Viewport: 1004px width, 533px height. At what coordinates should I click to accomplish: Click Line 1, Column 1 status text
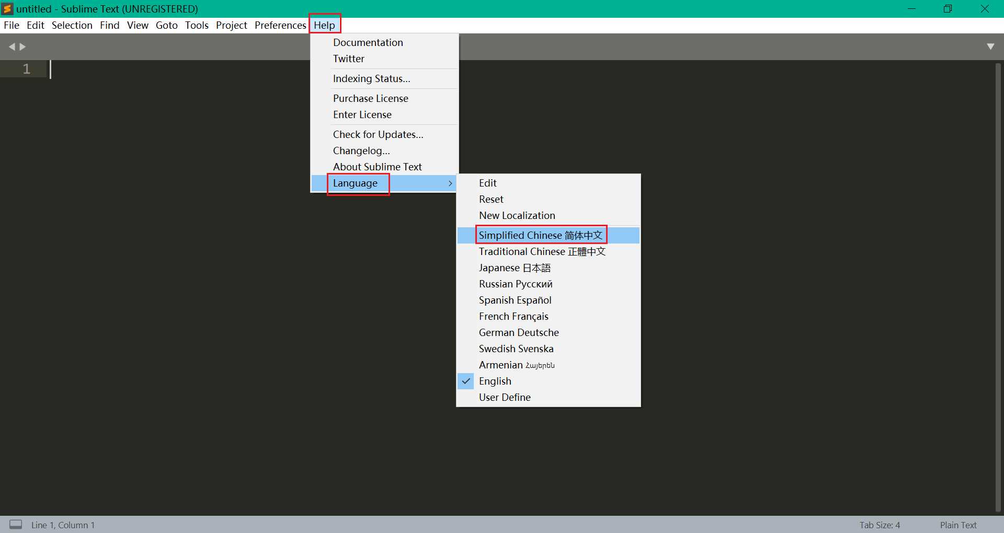63,525
